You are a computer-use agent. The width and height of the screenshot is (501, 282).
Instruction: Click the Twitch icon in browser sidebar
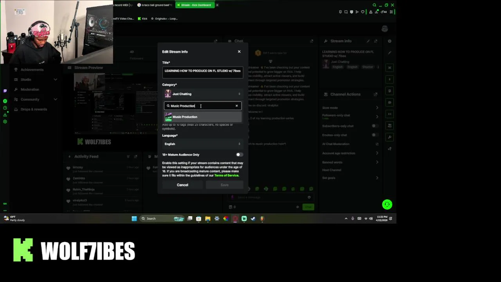tap(5, 91)
